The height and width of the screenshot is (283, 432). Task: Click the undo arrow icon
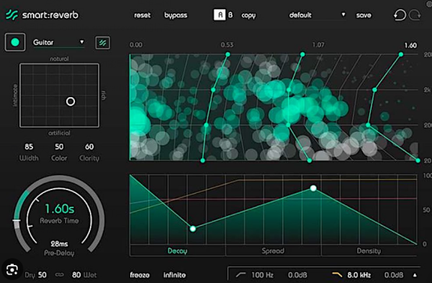click(x=400, y=15)
